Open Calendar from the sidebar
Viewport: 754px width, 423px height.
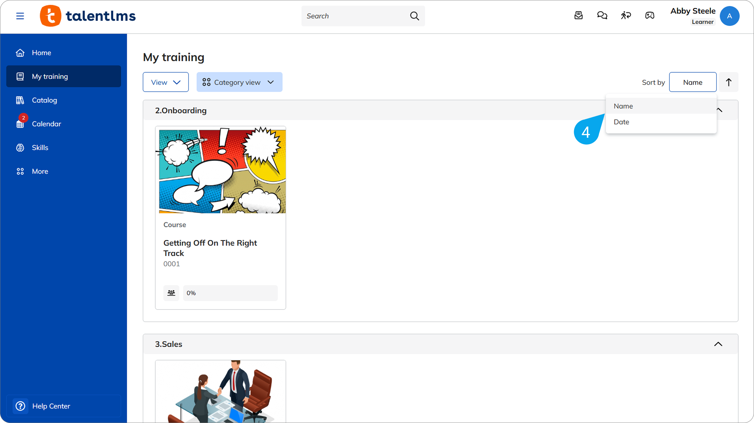point(47,124)
